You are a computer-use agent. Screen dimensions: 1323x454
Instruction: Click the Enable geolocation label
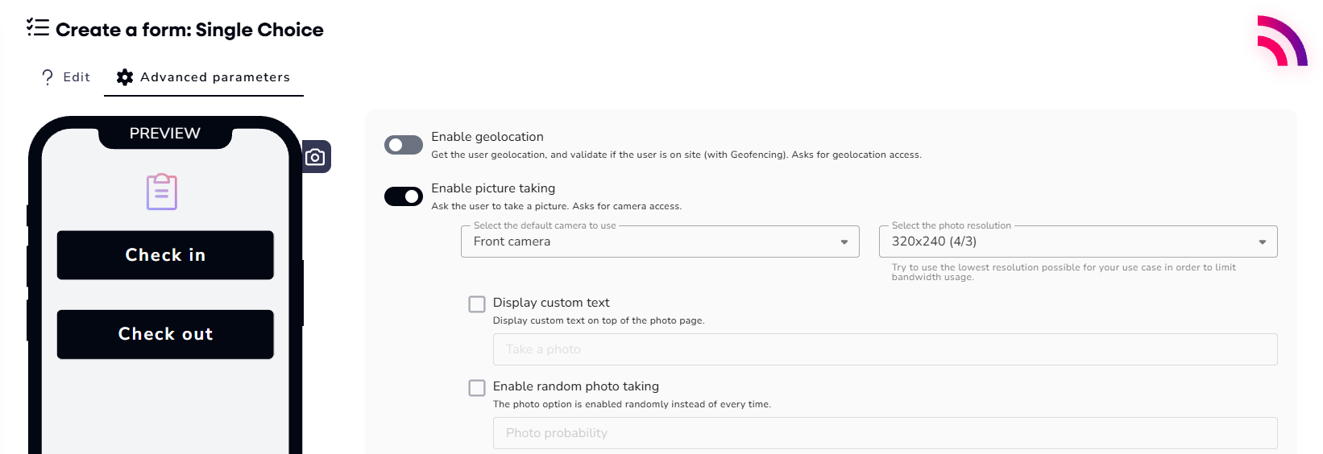[x=487, y=137]
